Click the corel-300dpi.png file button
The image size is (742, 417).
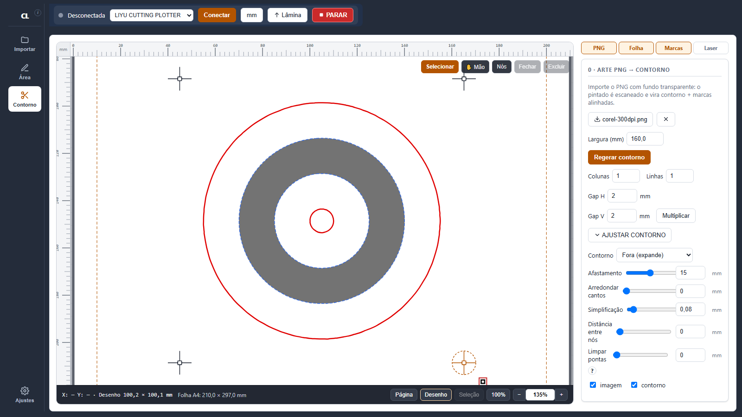point(620,119)
